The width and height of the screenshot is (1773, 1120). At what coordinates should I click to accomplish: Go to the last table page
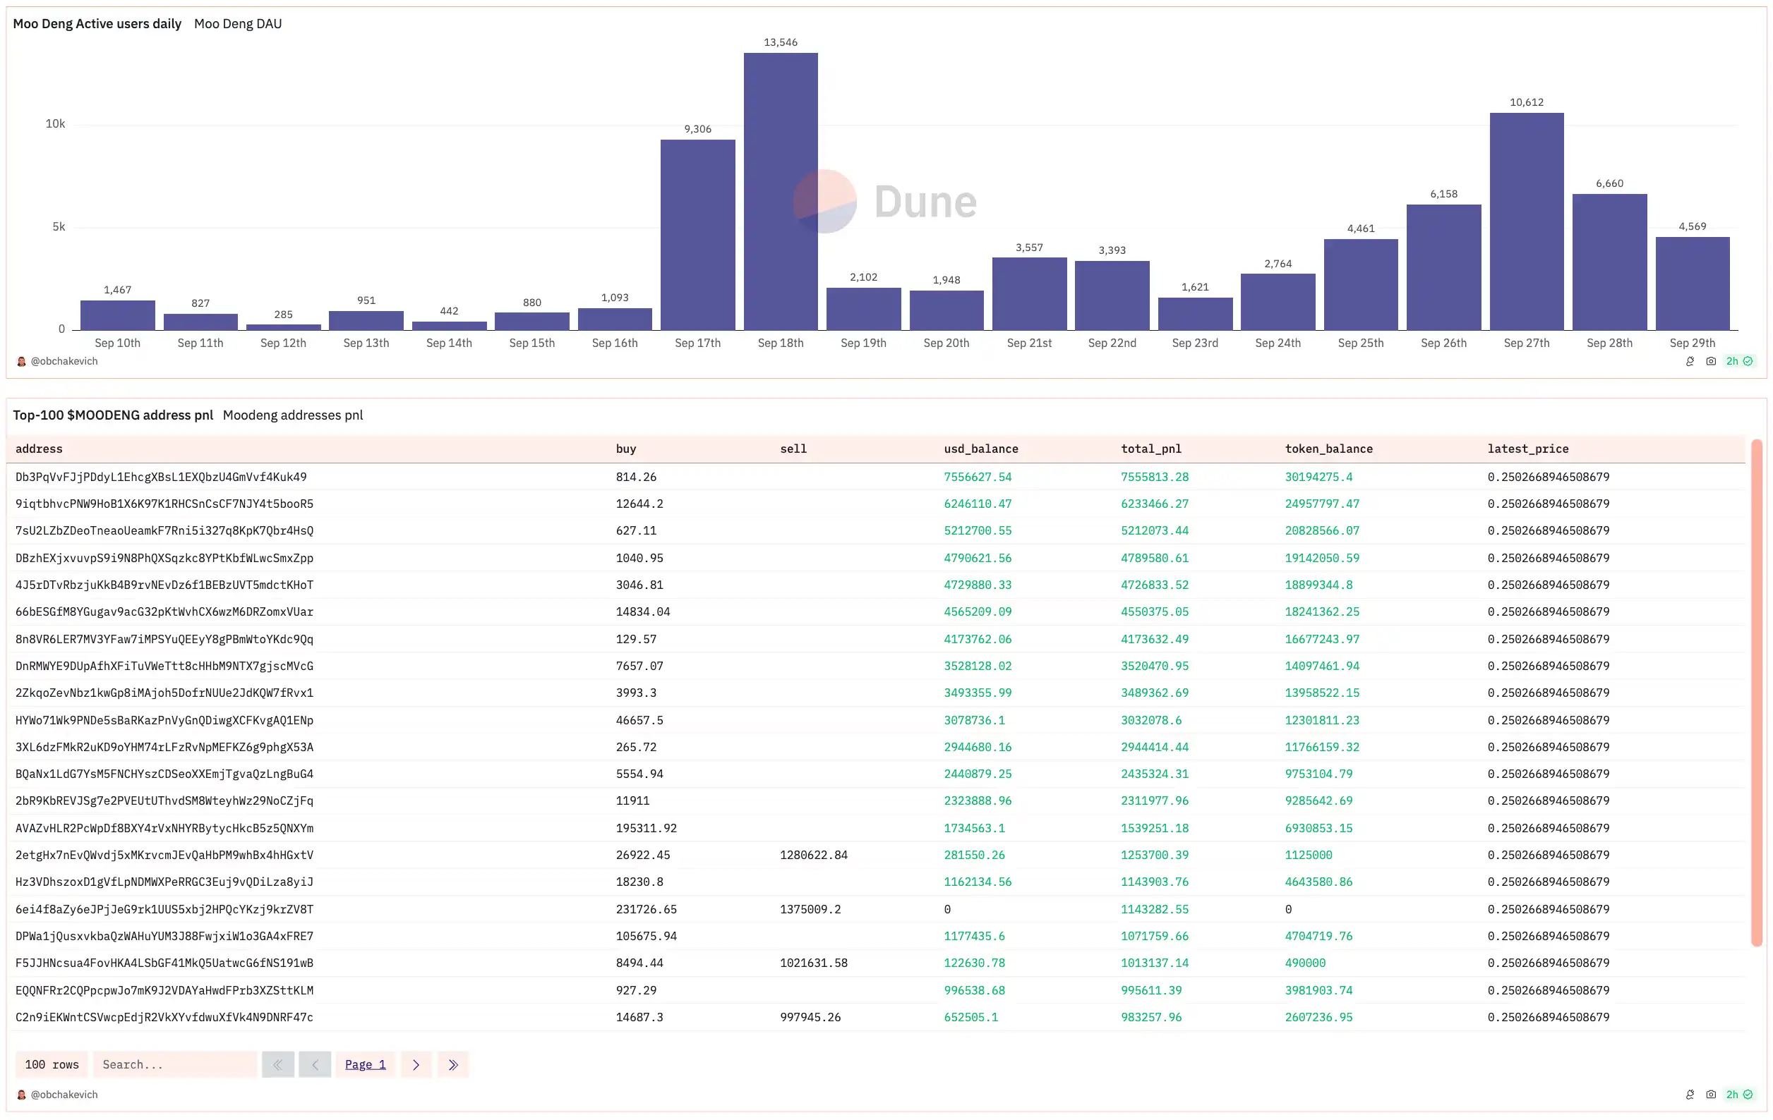click(453, 1064)
